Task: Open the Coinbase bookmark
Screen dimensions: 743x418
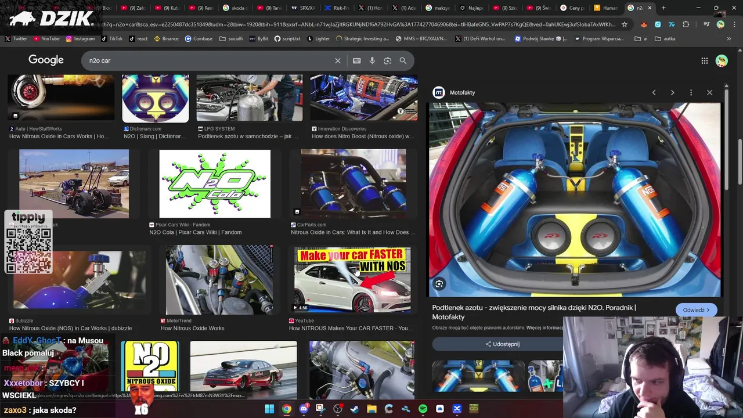Action: [x=199, y=39]
